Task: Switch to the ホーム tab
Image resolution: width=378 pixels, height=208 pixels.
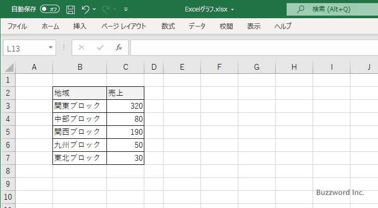Action: tap(50, 26)
